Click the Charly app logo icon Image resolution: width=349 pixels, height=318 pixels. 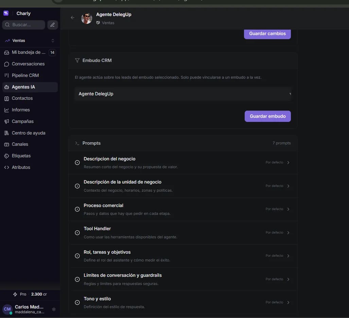coord(6,13)
